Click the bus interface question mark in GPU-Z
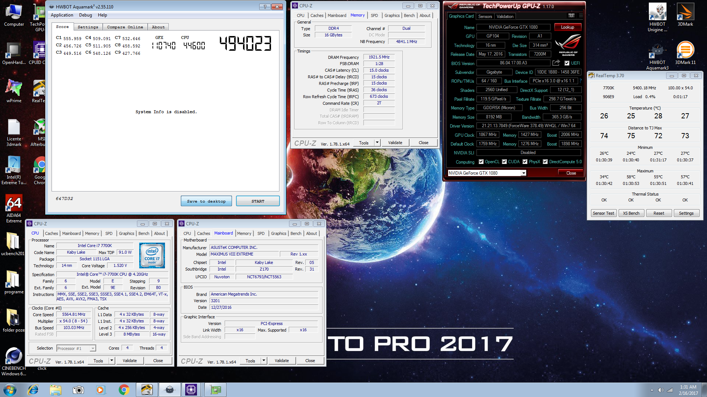The image size is (707, 397). pyautogui.click(x=580, y=81)
